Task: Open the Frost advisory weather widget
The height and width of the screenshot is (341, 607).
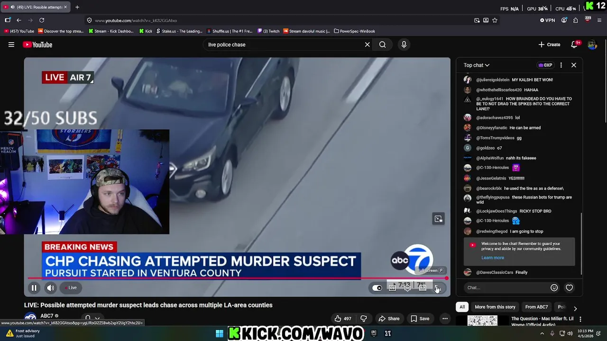Action: click(23, 333)
